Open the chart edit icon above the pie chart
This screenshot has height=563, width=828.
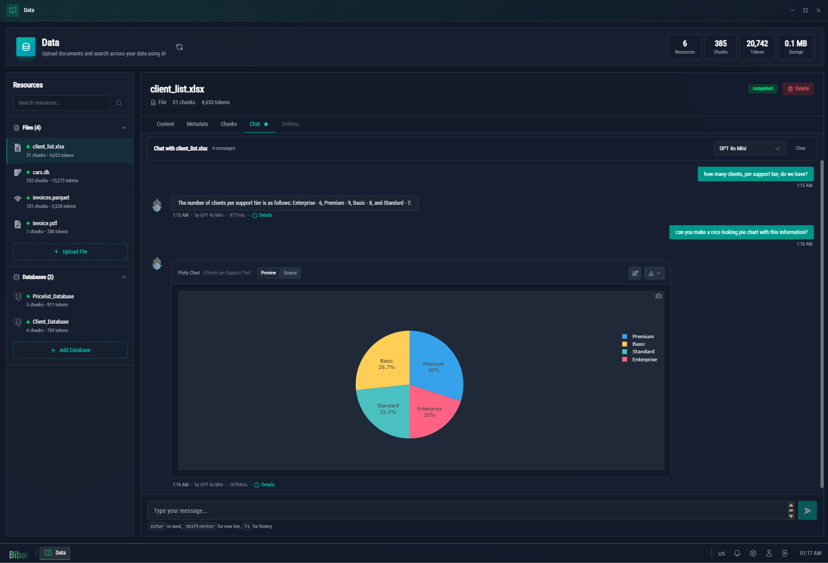tap(635, 273)
